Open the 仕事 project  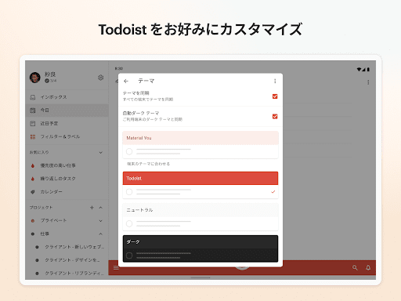tap(45, 234)
